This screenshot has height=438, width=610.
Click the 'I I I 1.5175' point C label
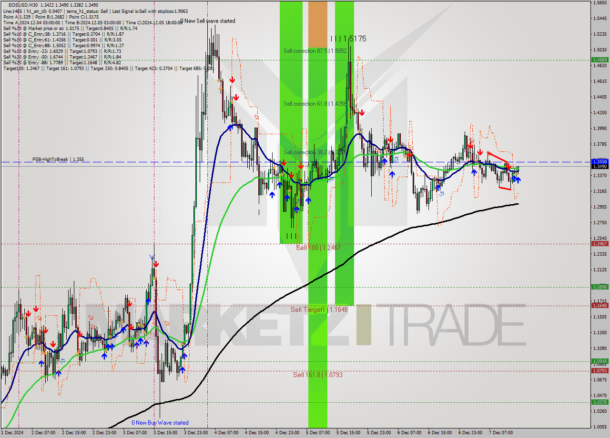point(348,39)
